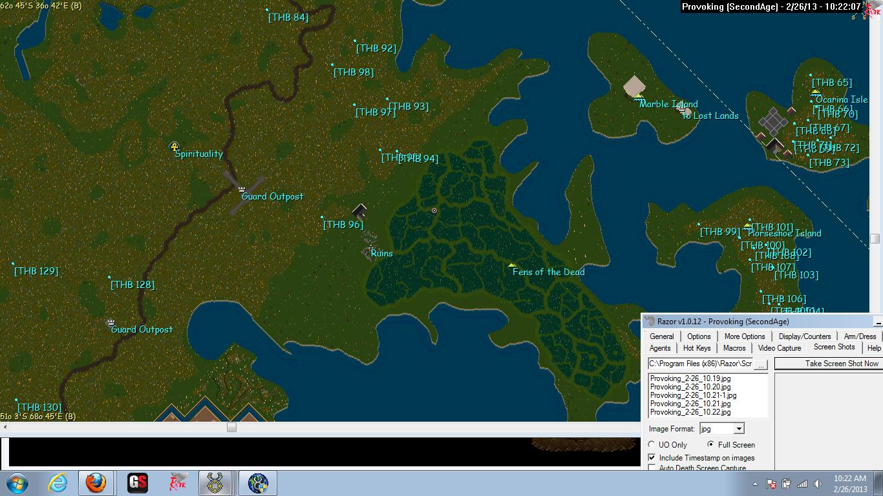The image size is (883, 496).
Task: Click Take Screen Shot Now button
Action: [x=828, y=364]
